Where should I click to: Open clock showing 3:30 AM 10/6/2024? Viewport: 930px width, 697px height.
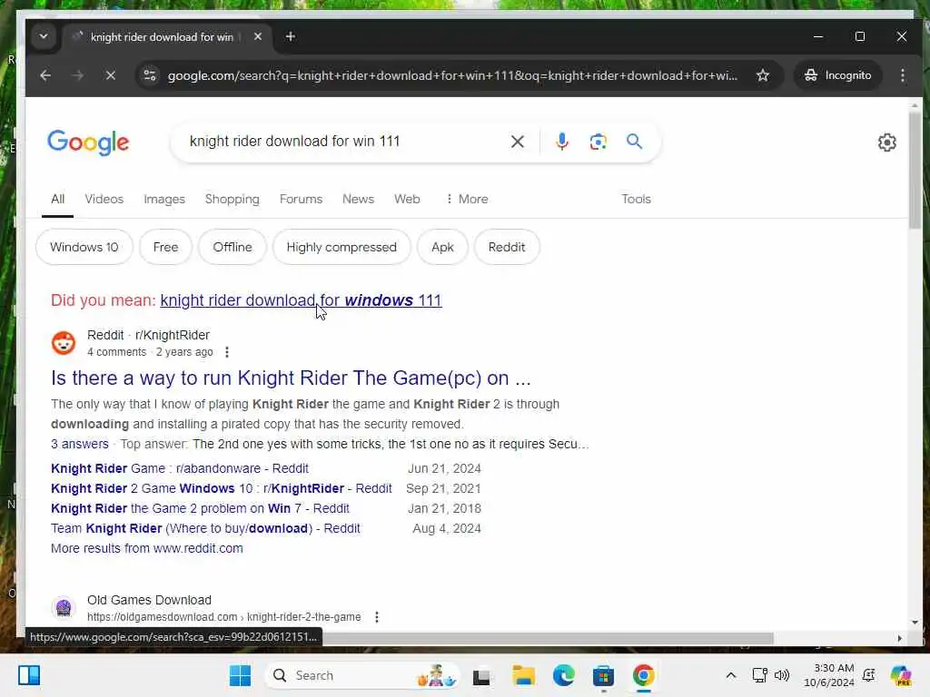pos(829,675)
